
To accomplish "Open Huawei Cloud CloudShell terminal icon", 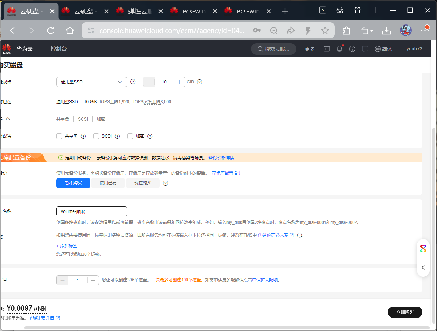I will click(x=327, y=49).
